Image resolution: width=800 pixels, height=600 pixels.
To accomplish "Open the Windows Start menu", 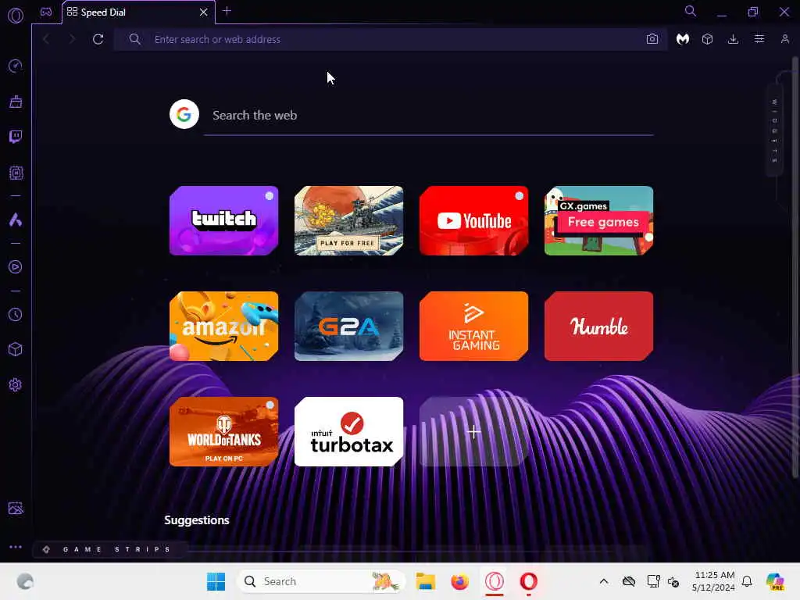I will [216, 581].
